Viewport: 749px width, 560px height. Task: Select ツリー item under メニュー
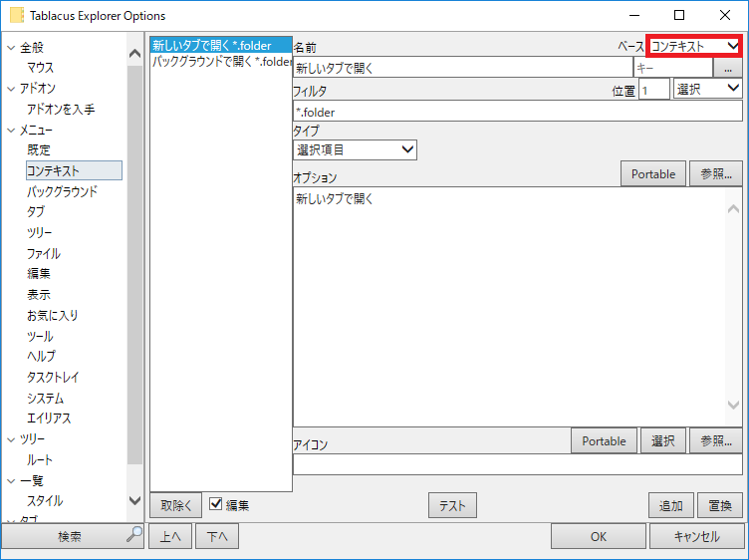click(40, 233)
